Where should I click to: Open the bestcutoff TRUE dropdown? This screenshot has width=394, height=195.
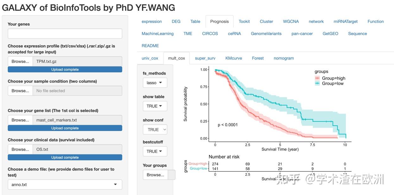tap(155, 152)
